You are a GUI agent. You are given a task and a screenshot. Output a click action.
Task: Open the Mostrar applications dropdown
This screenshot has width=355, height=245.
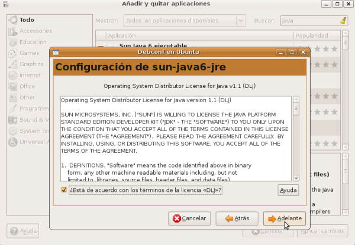tap(184, 21)
